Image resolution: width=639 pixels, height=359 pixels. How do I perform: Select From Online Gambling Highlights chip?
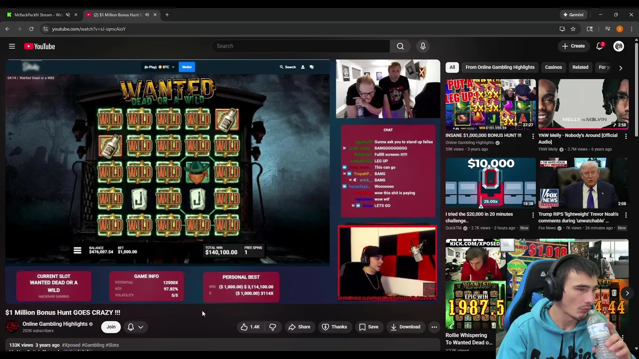coord(500,67)
